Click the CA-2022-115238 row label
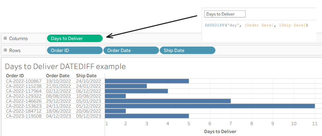Screen dimensions: 322x136 point(24,86)
